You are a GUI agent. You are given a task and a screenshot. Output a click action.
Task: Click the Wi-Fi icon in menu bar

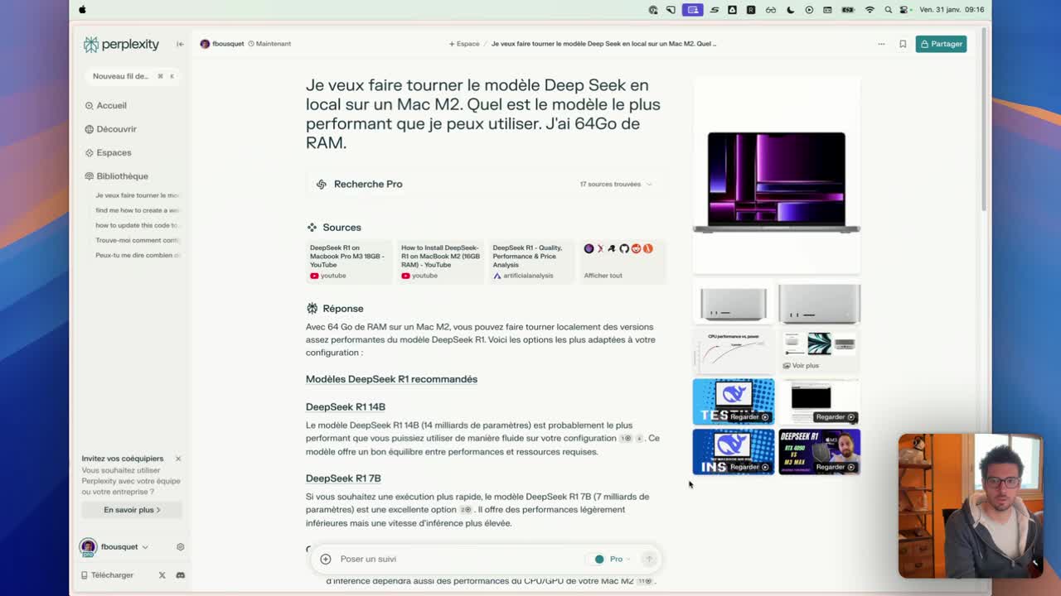tap(870, 10)
